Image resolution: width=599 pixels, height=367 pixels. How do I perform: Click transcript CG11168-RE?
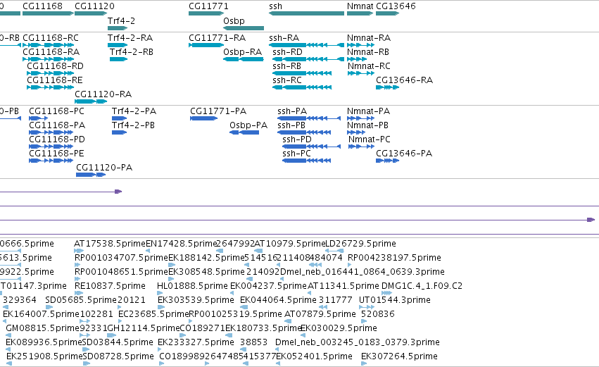55,80
